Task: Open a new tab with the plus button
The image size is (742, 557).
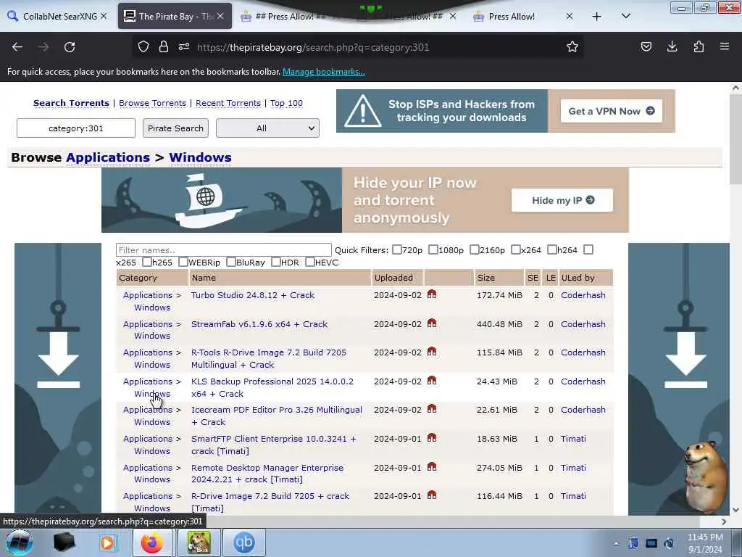Action: [597, 17]
